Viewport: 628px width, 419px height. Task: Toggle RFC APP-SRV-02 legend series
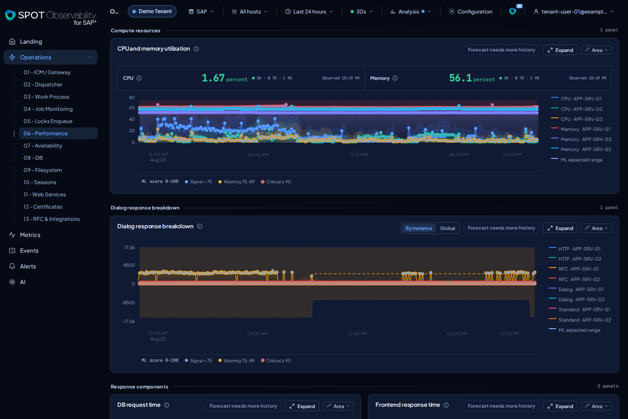pos(574,279)
